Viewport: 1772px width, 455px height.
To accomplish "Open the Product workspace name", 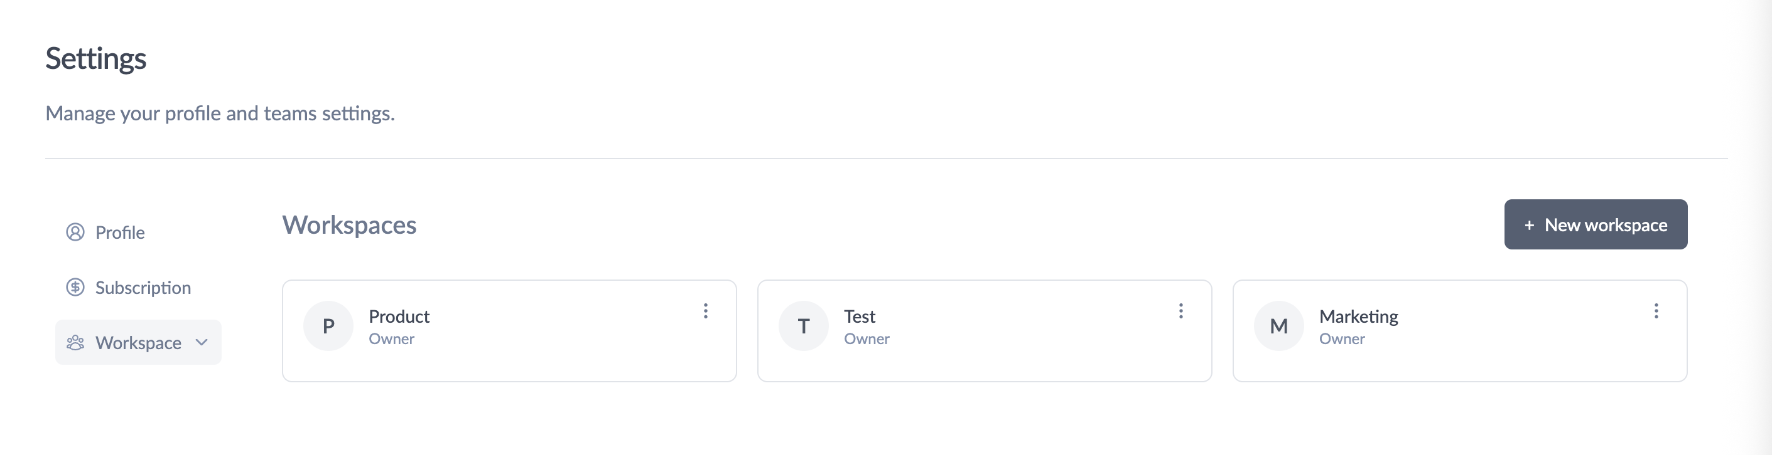I will (399, 316).
